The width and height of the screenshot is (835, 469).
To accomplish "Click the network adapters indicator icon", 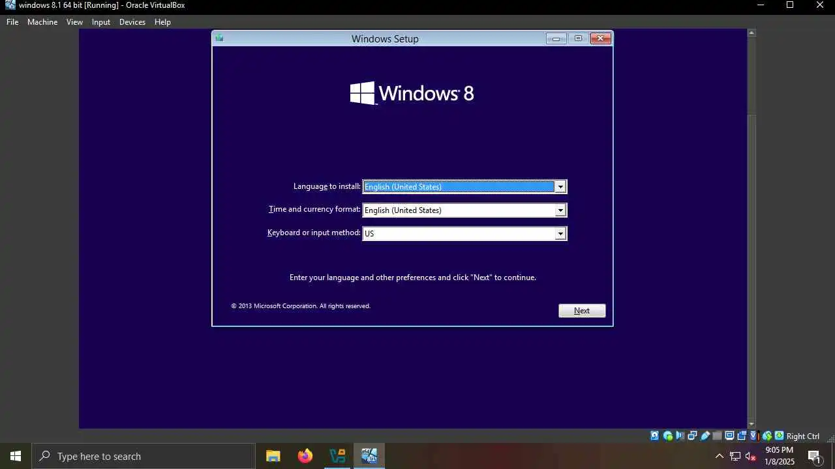I will pos(693,436).
